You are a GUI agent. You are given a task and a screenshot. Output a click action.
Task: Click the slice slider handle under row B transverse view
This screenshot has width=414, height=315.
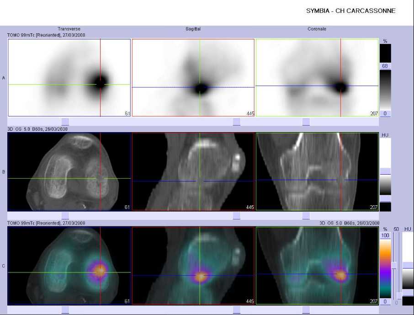tap(65, 216)
